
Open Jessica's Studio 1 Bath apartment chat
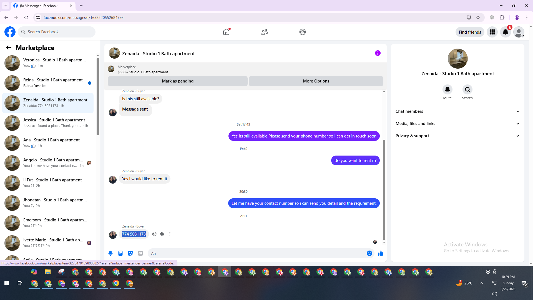click(x=48, y=123)
